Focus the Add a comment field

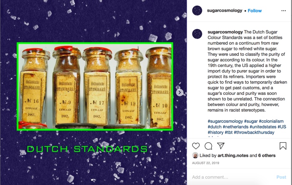pos(233,177)
